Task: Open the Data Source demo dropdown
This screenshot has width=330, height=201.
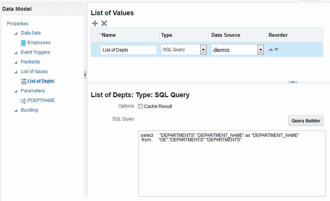Action: pos(260,50)
